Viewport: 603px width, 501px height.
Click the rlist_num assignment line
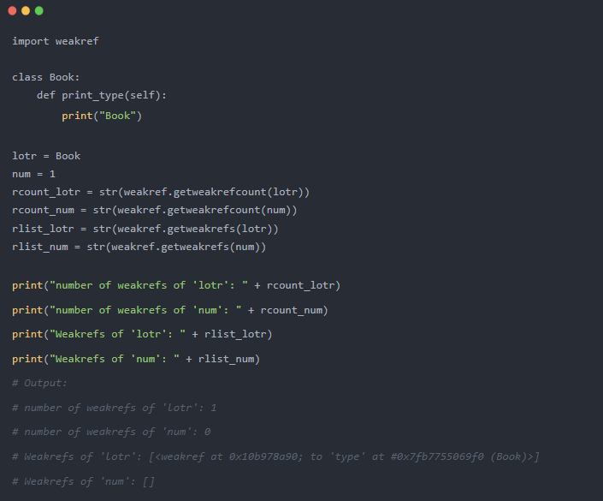pos(139,247)
